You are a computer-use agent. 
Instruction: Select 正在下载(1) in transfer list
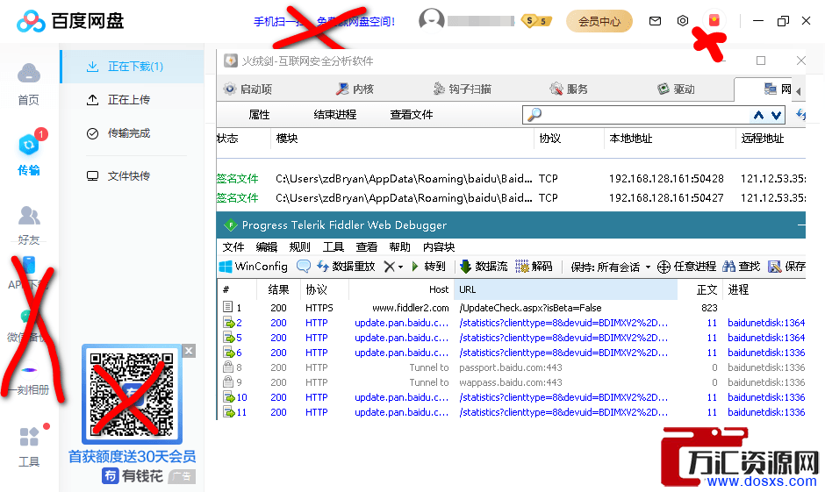[x=132, y=67]
